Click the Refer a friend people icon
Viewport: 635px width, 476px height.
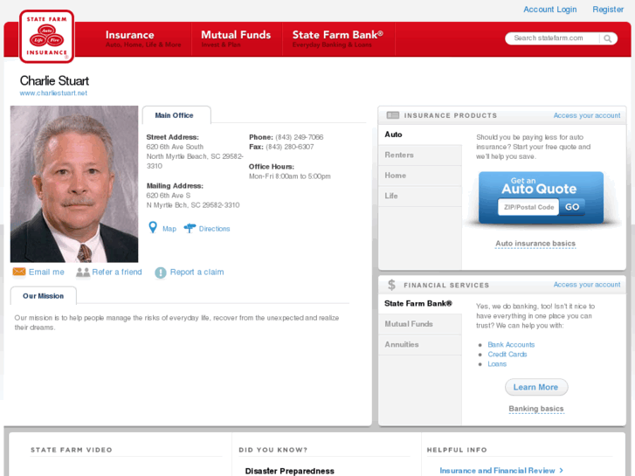[x=83, y=272]
